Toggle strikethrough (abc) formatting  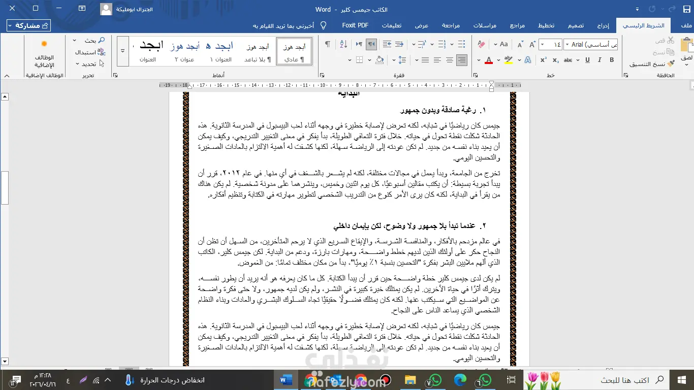click(569, 60)
